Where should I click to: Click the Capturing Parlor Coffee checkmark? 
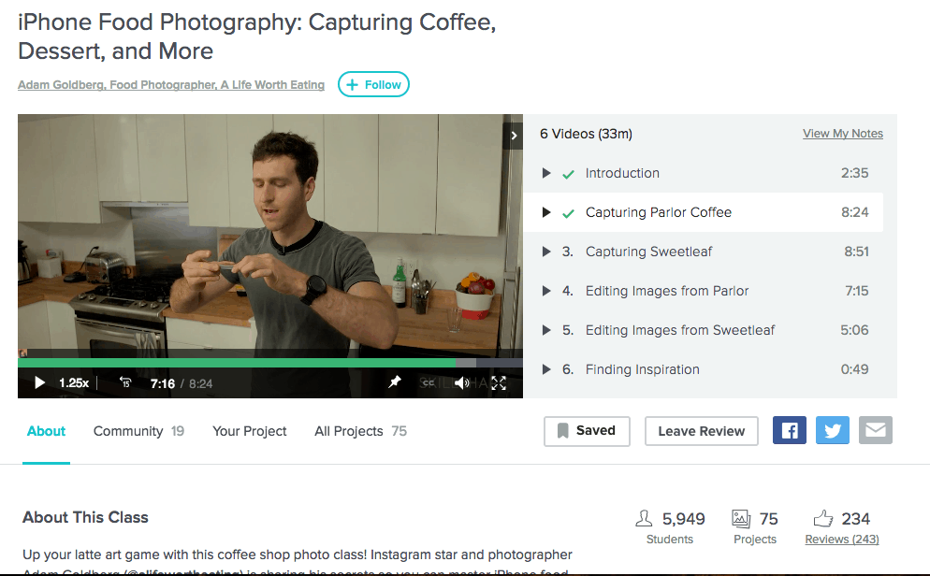point(568,213)
